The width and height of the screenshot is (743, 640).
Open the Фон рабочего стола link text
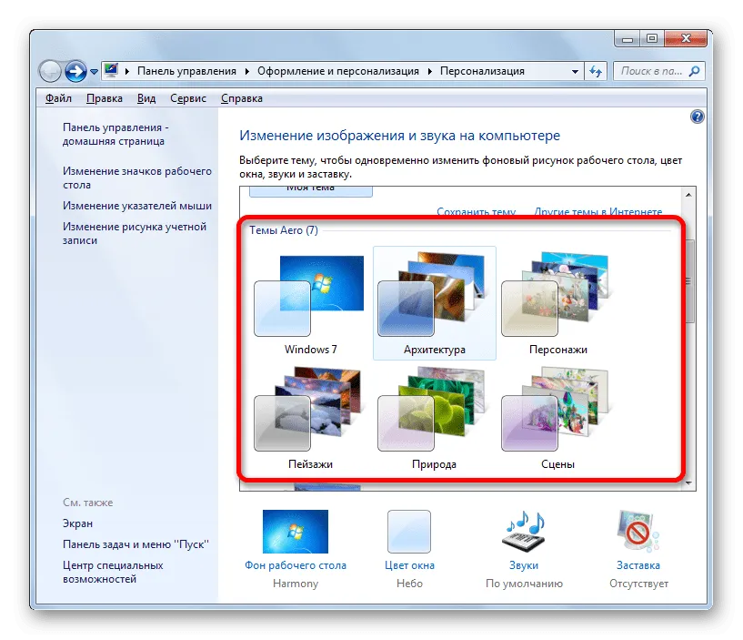click(x=296, y=565)
